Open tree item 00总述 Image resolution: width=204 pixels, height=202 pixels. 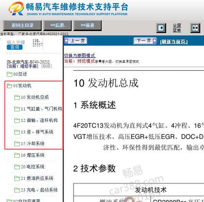pos(20,74)
